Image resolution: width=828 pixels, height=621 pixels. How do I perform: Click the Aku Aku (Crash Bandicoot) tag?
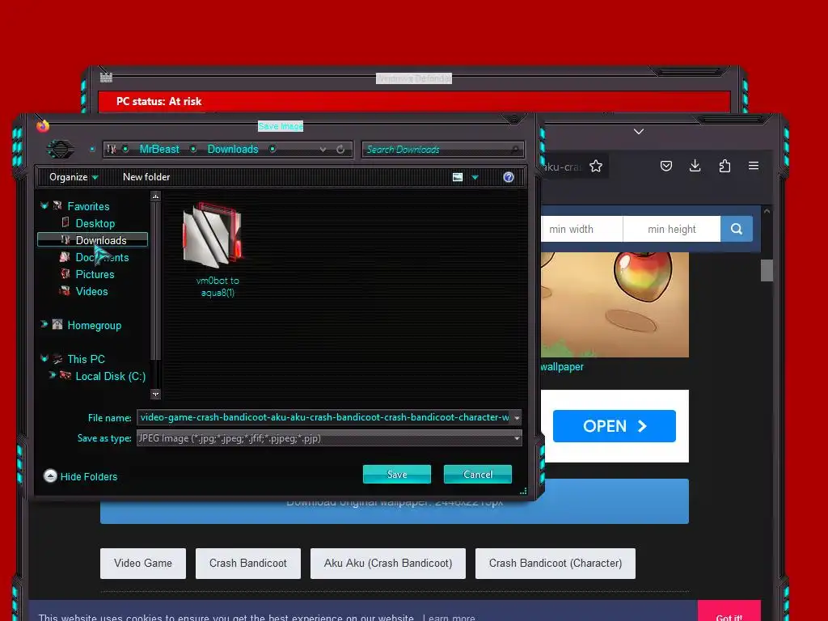click(388, 563)
